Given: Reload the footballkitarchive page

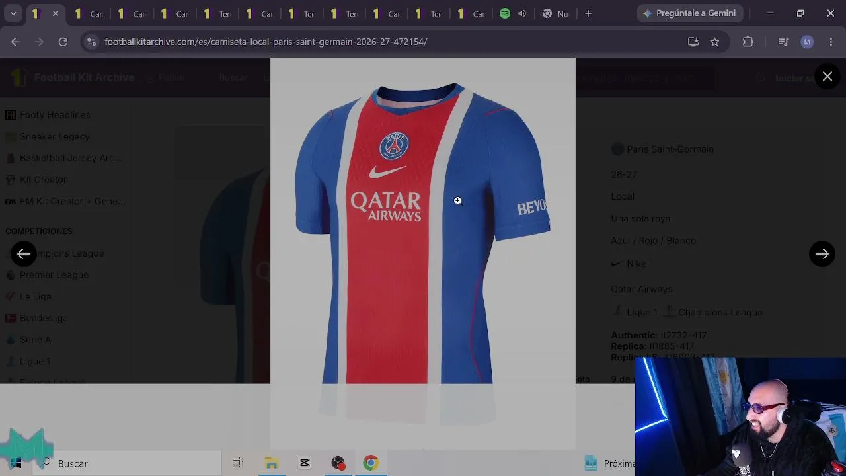Looking at the screenshot, I should [63, 42].
